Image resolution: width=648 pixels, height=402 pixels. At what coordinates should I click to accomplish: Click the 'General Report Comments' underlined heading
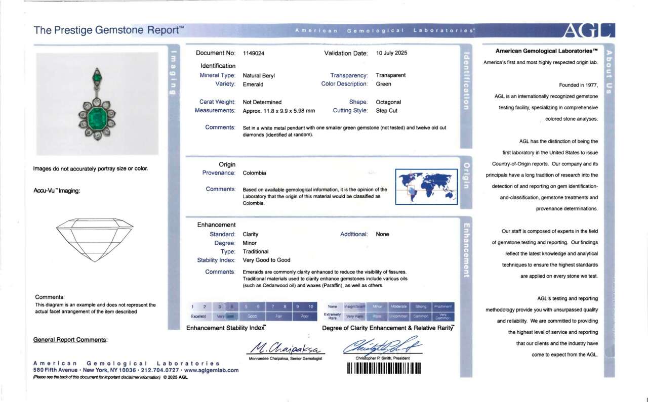[70, 340]
